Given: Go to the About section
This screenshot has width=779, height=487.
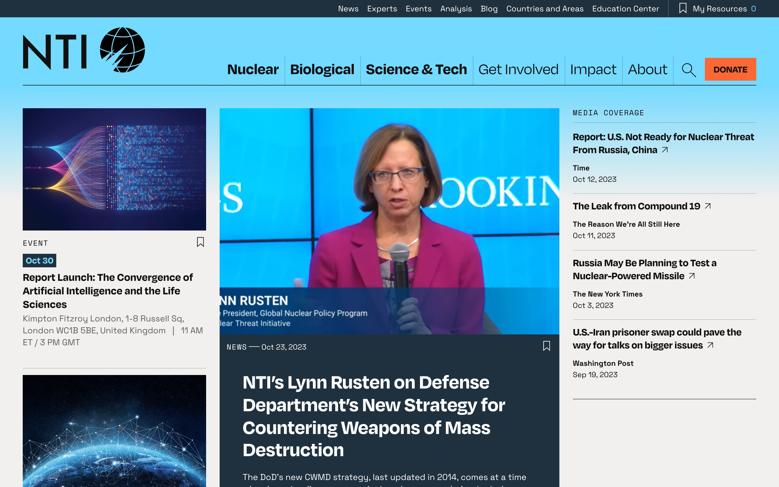Looking at the screenshot, I should [647, 70].
